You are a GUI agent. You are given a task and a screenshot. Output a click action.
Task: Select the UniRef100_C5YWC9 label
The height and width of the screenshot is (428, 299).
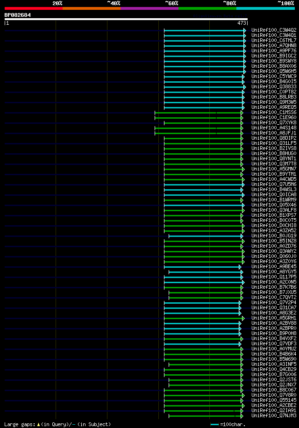point(274,77)
